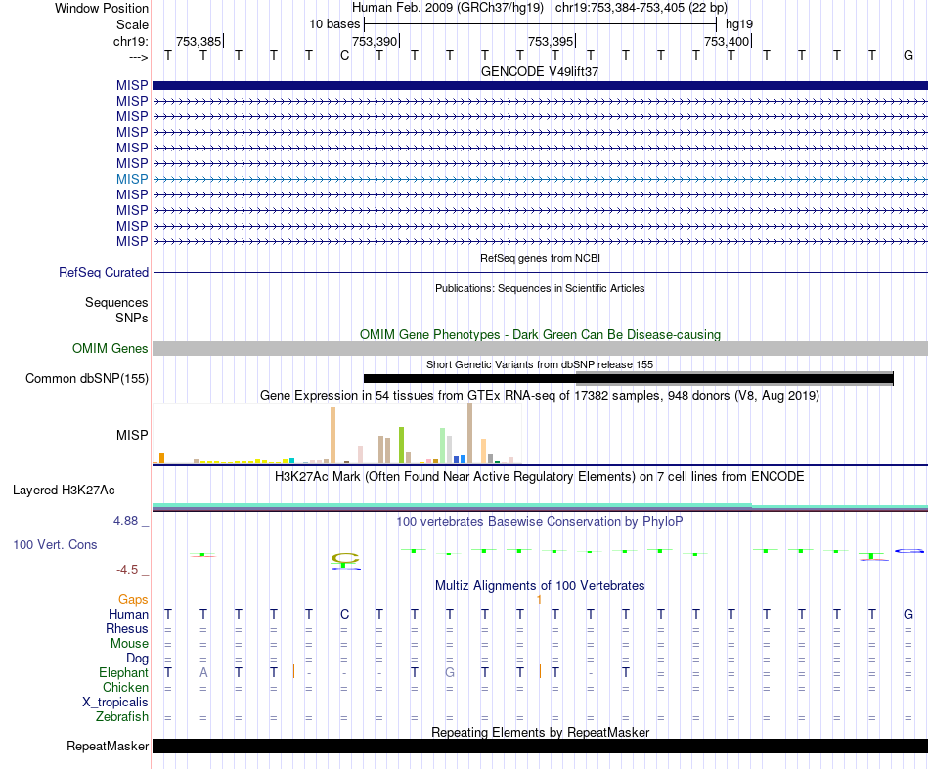Click the orange gap count '1'

point(539,600)
